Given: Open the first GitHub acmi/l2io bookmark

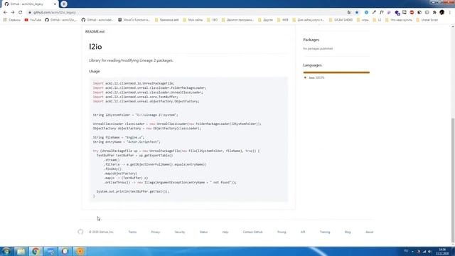Looking at the screenshot, I should [x=61, y=20].
